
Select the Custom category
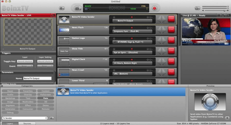click(x=46, y=91)
